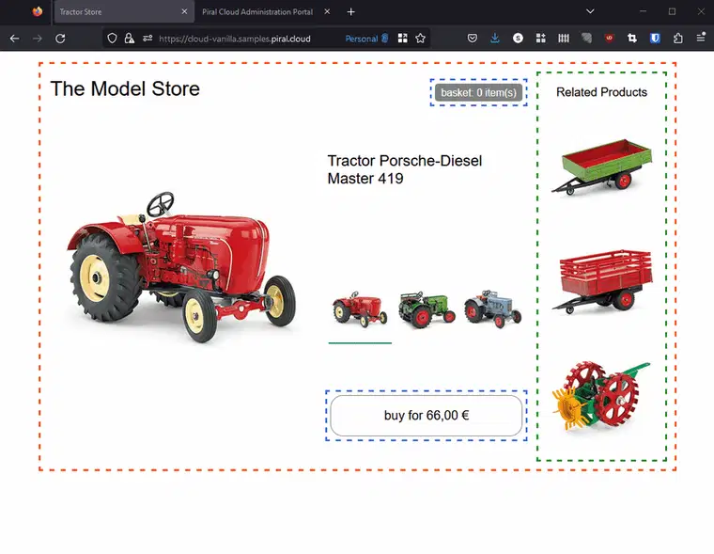The image size is (714, 554).
Task: Open the Personal container label
Action: (x=366, y=39)
